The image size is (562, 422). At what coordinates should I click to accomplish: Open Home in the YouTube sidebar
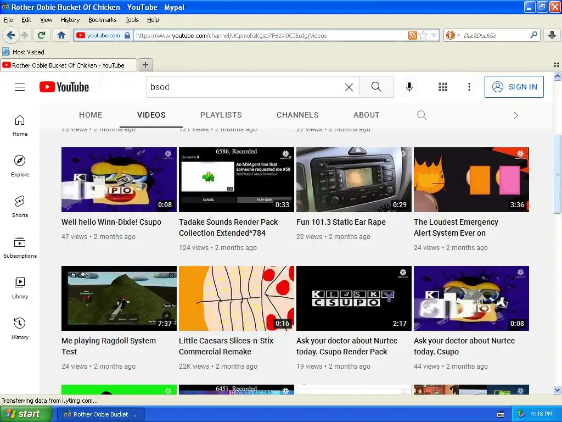point(20,126)
